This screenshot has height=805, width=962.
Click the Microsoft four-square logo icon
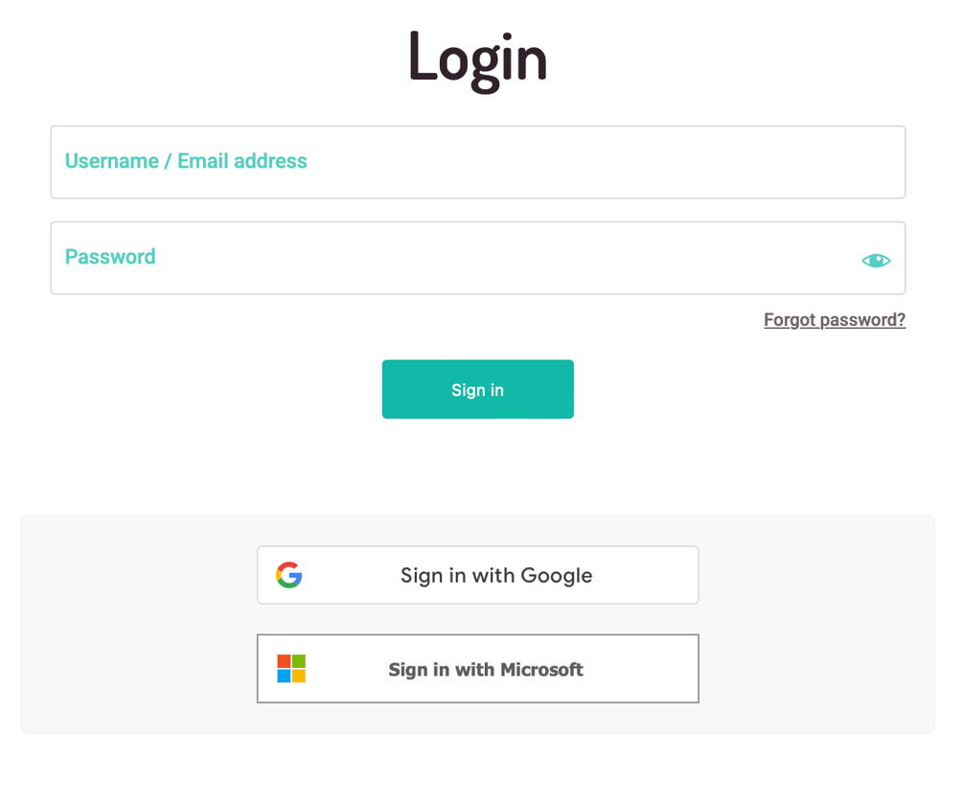[x=291, y=669]
